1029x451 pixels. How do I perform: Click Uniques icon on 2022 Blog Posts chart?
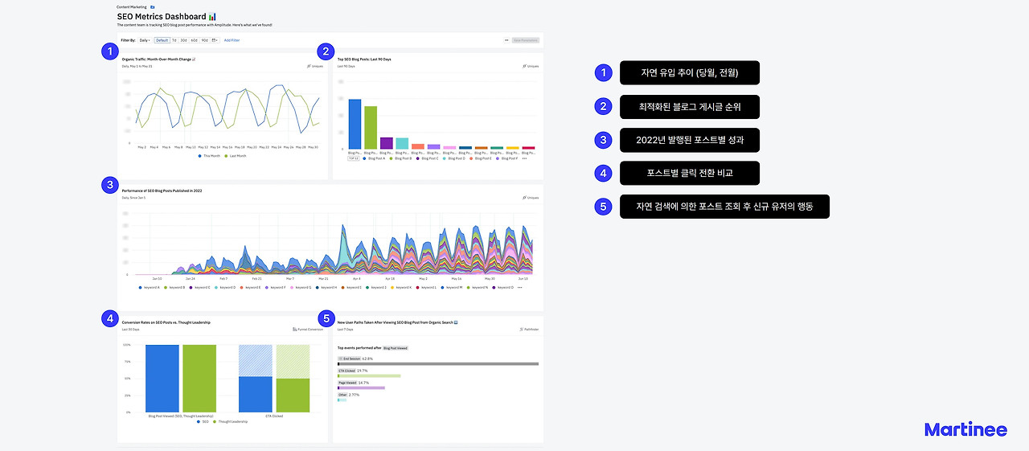tap(524, 197)
